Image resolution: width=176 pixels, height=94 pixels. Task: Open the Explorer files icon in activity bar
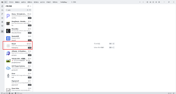point(2,6)
